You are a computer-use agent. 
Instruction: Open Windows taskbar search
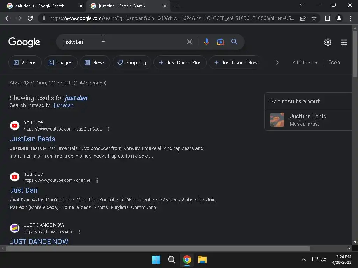point(171,260)
